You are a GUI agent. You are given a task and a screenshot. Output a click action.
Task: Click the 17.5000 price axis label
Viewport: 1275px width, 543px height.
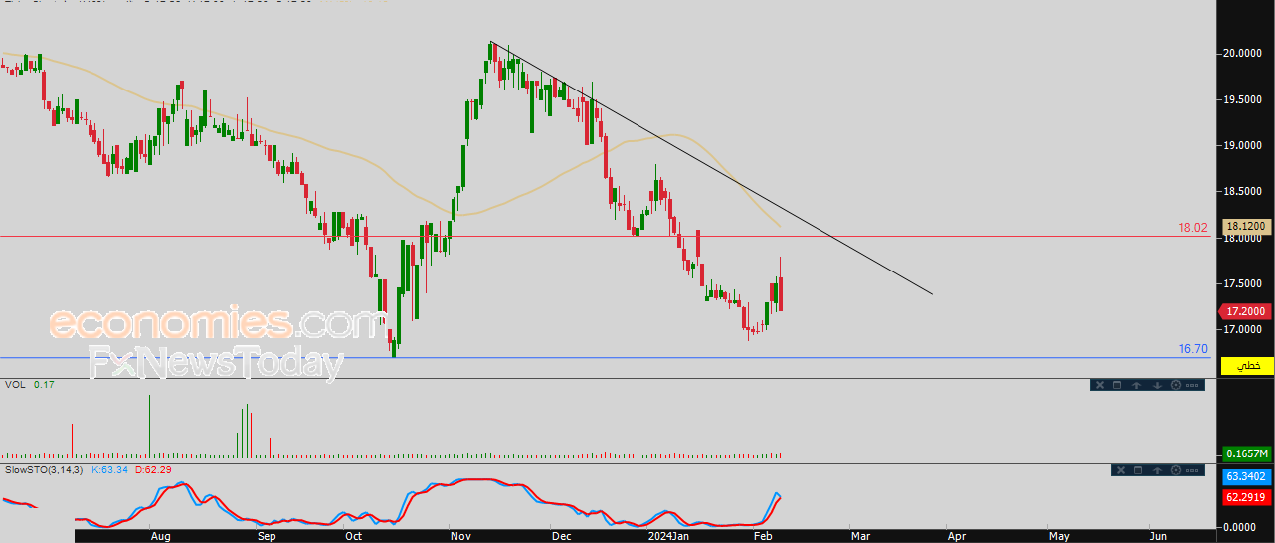click(x=1243, y=283)
